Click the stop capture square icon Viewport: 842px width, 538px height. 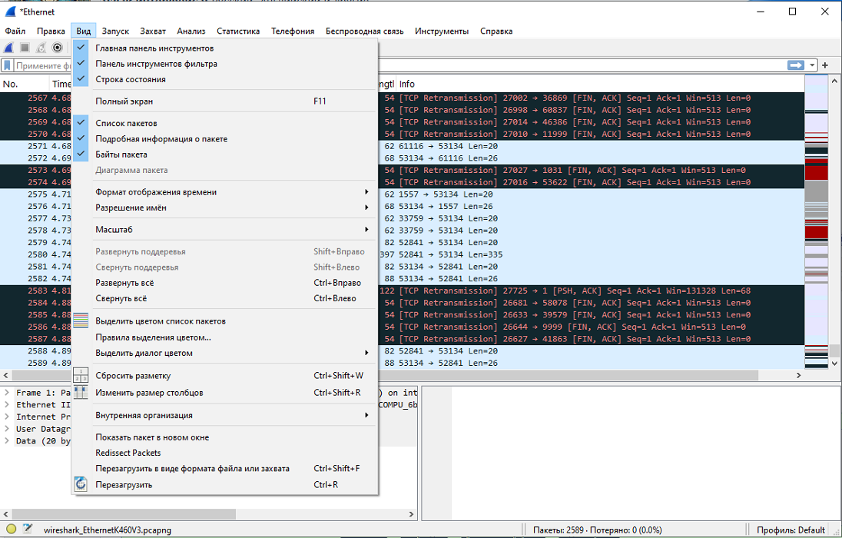click(25, 48)
